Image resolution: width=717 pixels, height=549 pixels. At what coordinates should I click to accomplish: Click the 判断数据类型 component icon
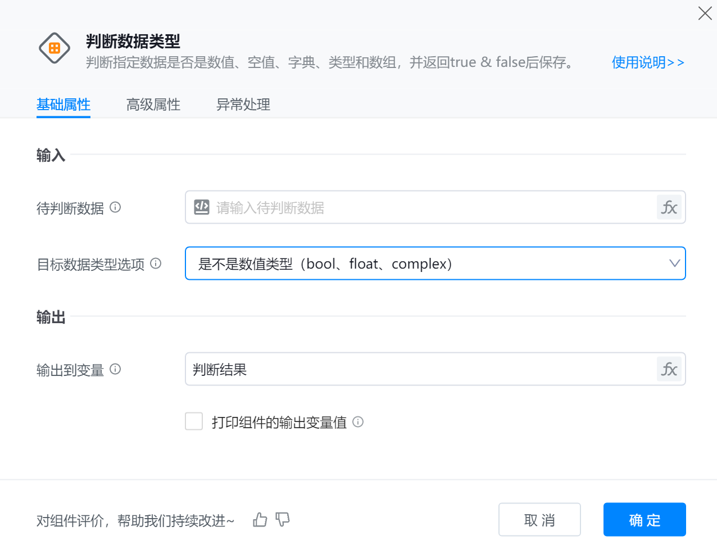[x=55, y=48]
